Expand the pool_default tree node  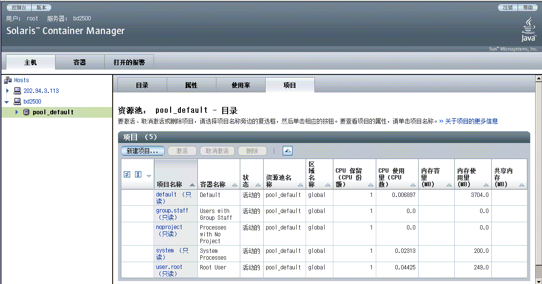[x=16, y=112]
